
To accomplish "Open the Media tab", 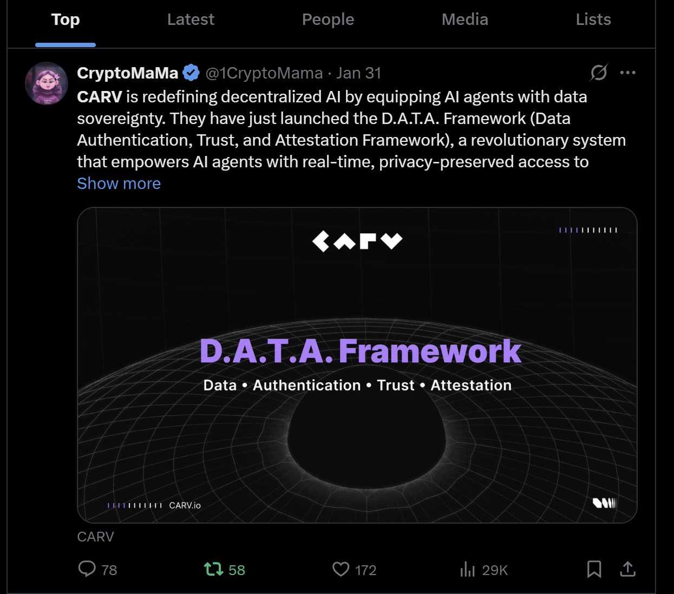I will coord(465,19).
